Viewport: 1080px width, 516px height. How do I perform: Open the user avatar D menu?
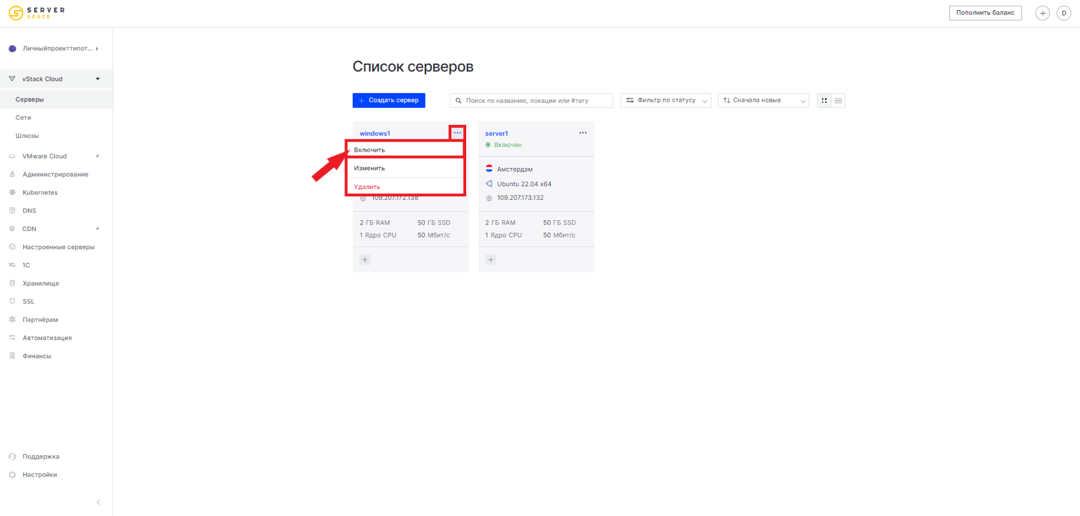1064,13
